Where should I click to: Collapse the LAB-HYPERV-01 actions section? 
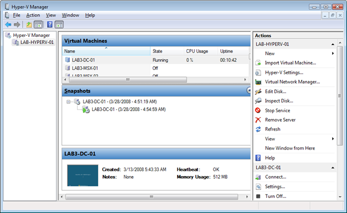[332, 44]
